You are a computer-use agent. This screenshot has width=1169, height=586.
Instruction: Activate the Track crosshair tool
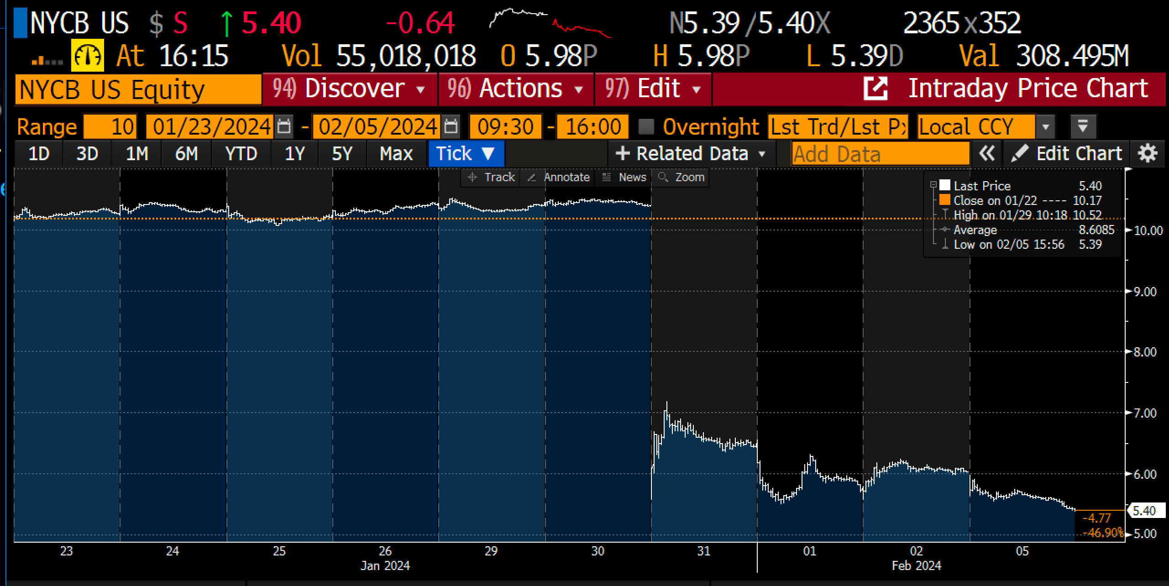tap(491, 177)
